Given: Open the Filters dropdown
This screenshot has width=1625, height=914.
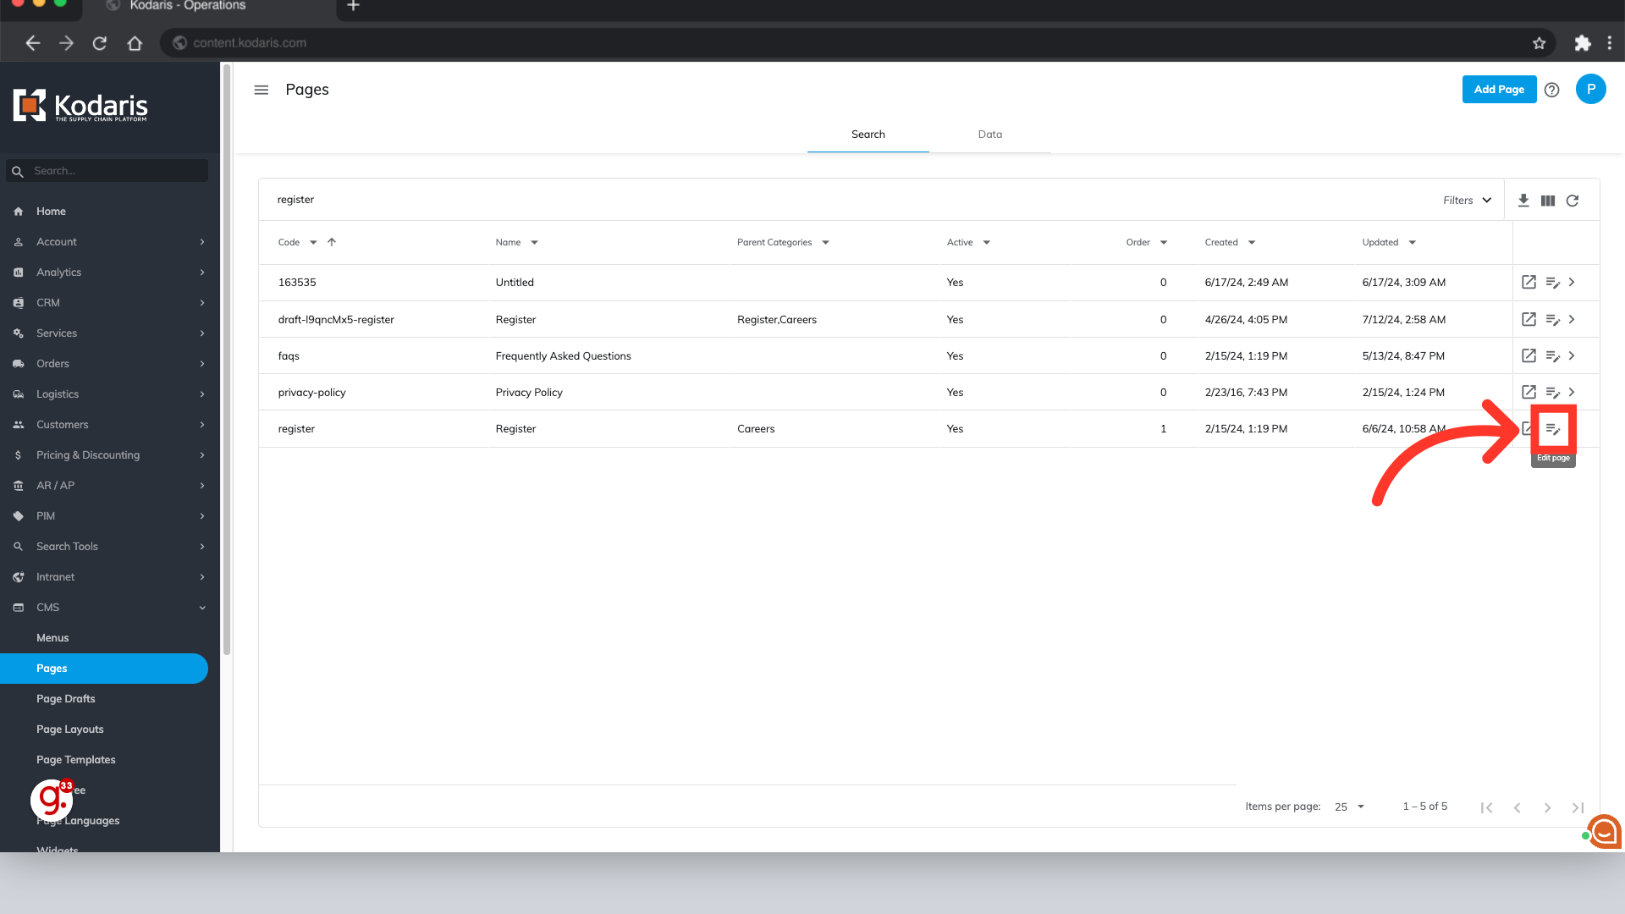Looking at the screenshot, I should pos(1467,201).
